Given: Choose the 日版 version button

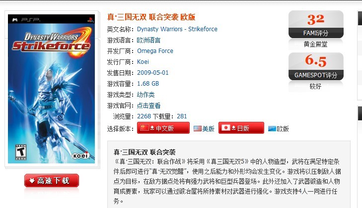Looking at the screenshot, I should pos(241,128).
